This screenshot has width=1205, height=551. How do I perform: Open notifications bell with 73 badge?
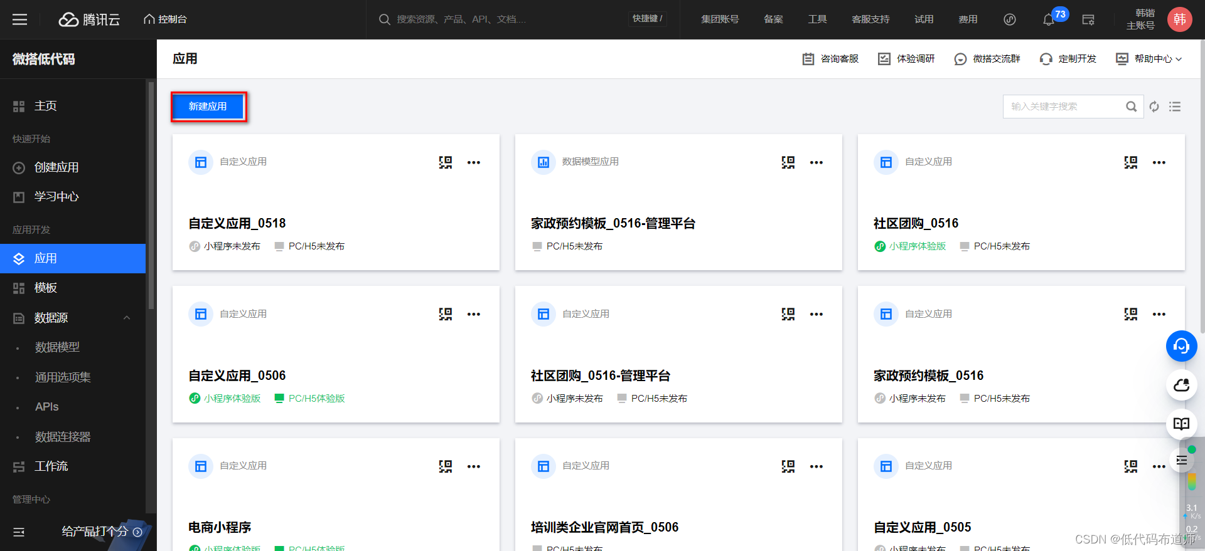point(1049,19)
